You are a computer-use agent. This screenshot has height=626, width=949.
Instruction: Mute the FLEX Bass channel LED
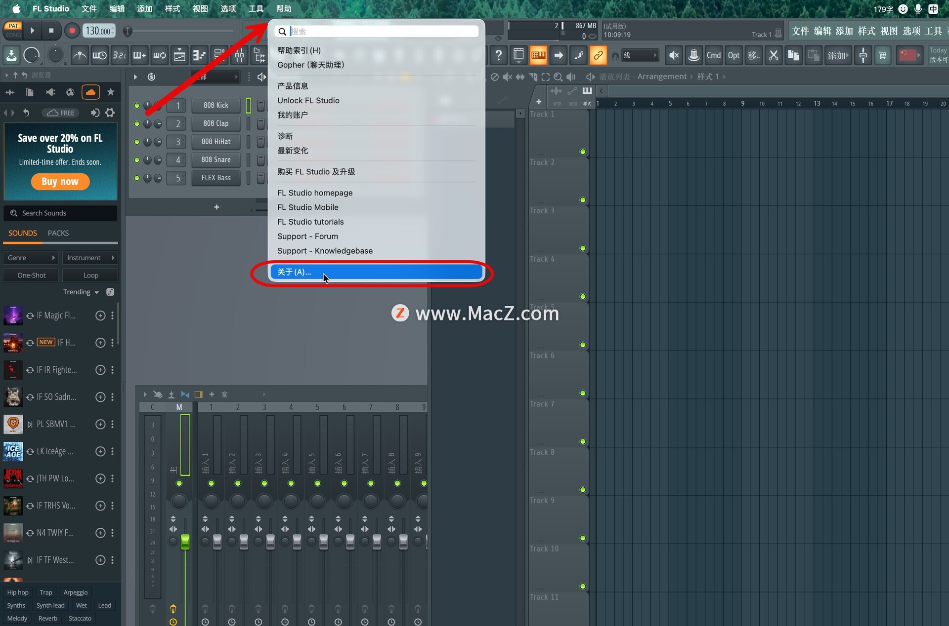pyautogui.click(x=137, y=178)
